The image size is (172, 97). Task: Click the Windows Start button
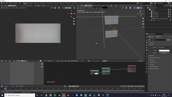[2, 95]
